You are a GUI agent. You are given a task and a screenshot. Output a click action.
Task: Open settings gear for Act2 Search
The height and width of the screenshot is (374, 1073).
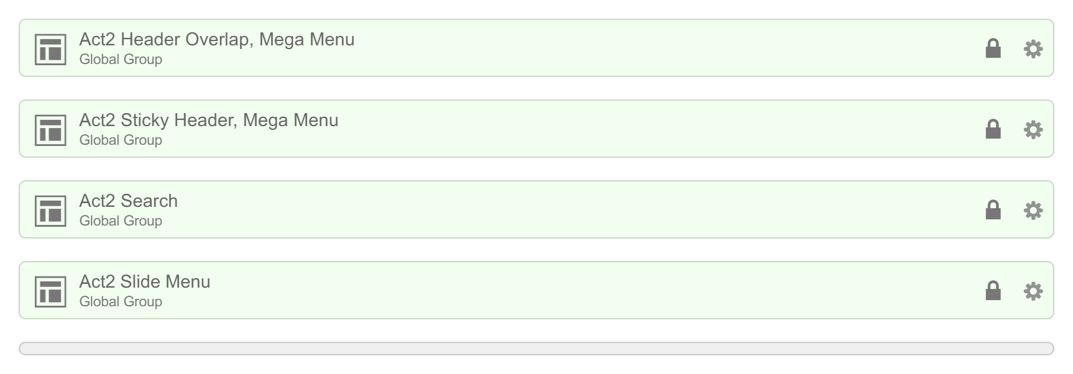pos(1033,210)
